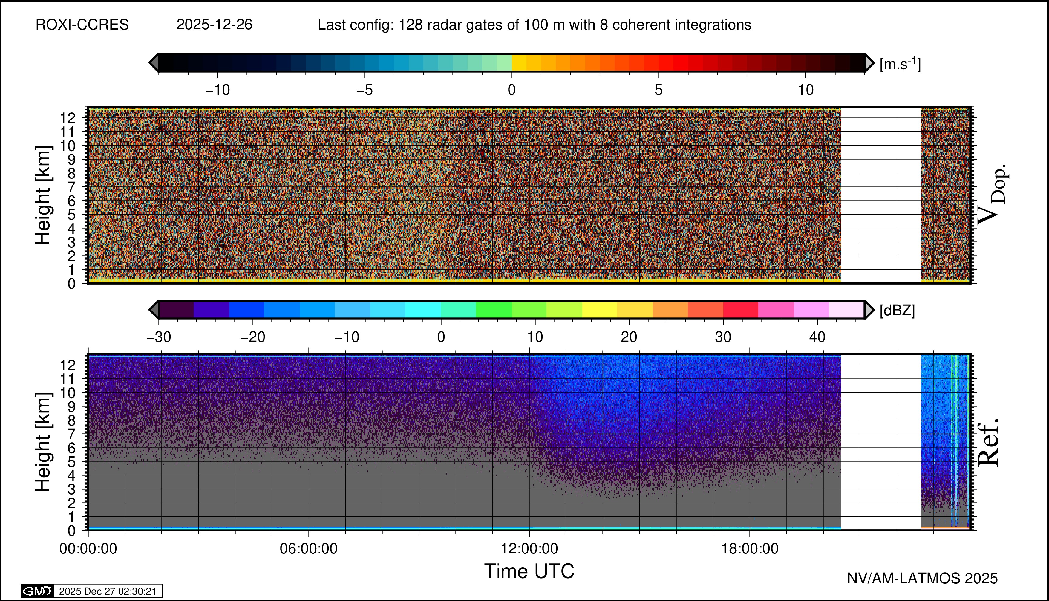The image size is (1049, 601).
Task: Click the [m.s-1] unit label
Action: point(900,64)
